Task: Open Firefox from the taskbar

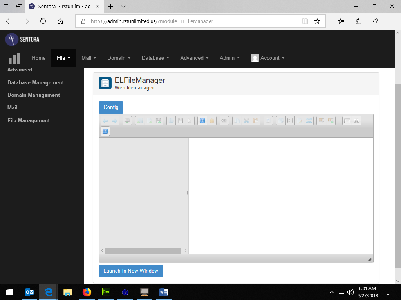Action: click(87, 292)
